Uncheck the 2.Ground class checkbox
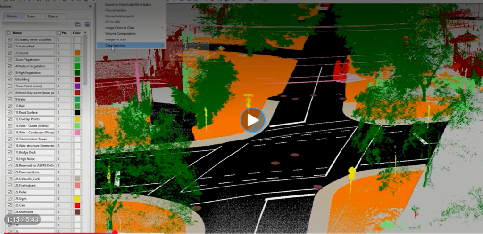This screenshot has width=483, height=234. (x=9, y=53)
